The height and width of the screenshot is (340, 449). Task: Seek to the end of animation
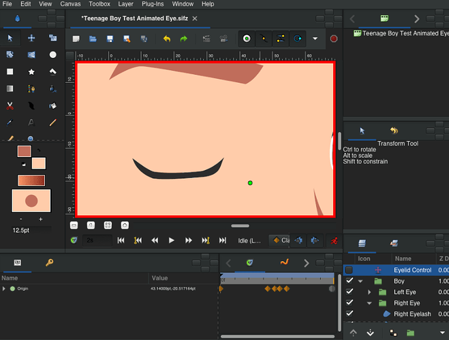coord(223,240)
